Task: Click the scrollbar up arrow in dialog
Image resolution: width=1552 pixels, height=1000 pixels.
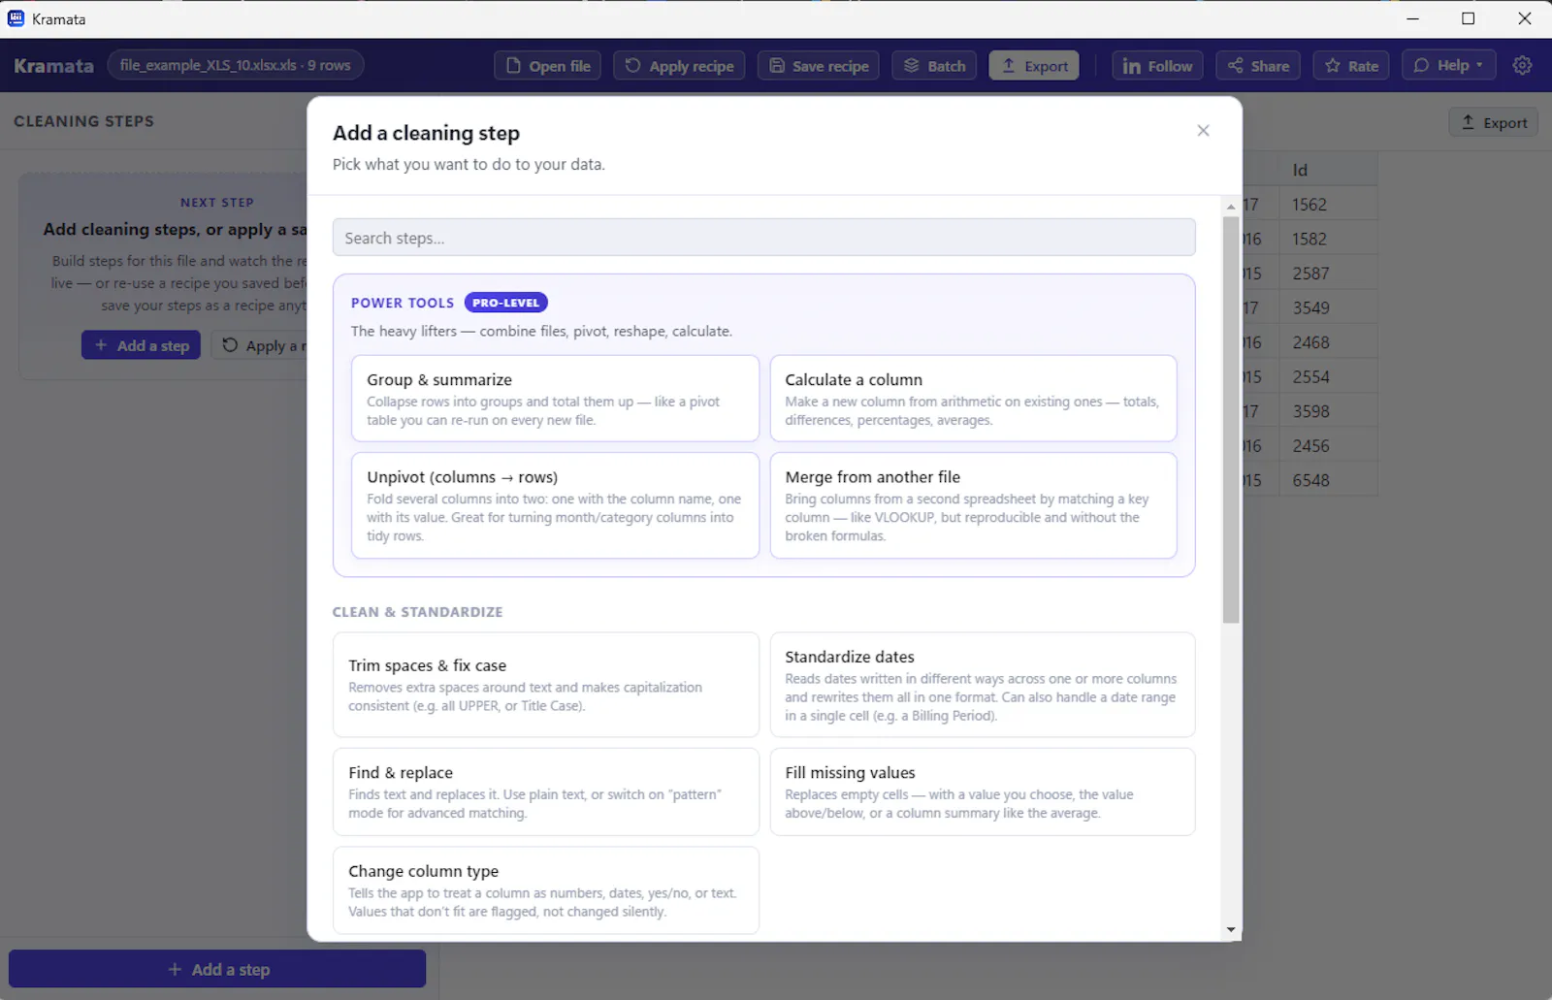Action: pyautogui.click(x=1231, y=207)
